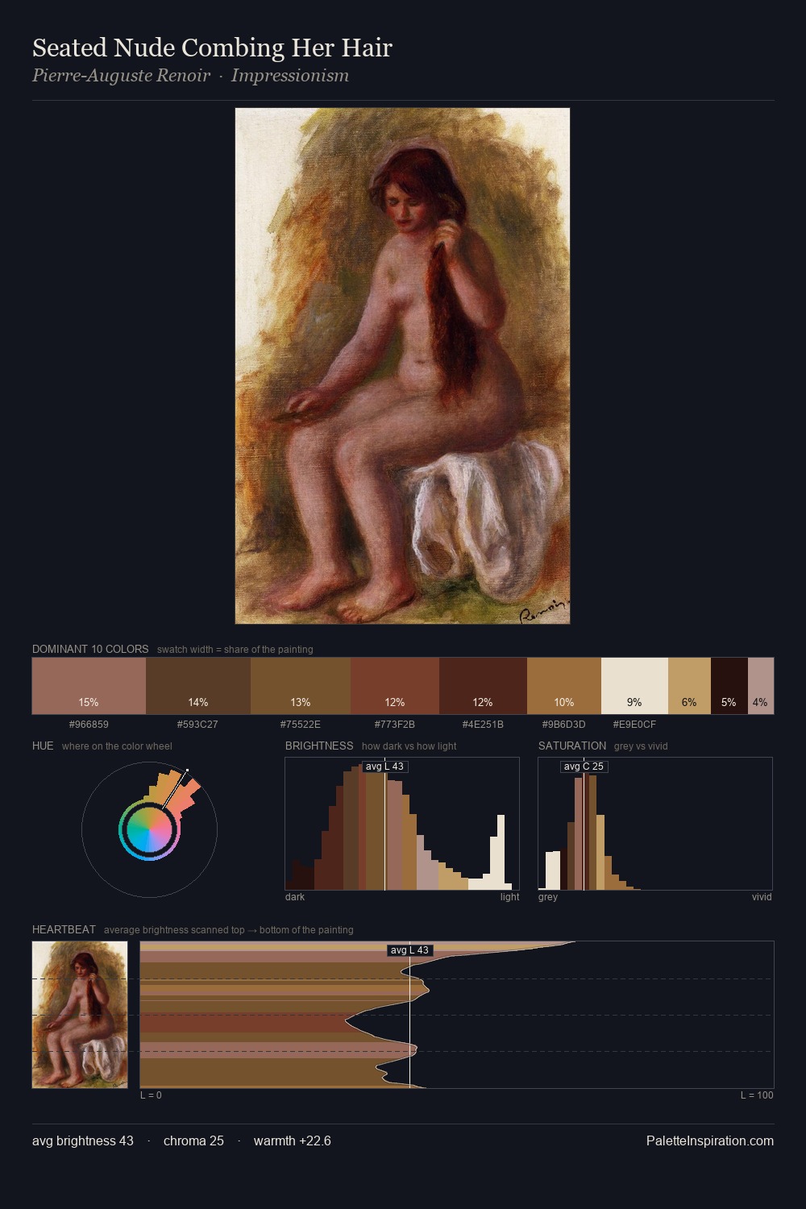This screenshot has width=806, height=1209.
Task: Click the 'L = 100' axis label
Action: (x=757, y=1095)
